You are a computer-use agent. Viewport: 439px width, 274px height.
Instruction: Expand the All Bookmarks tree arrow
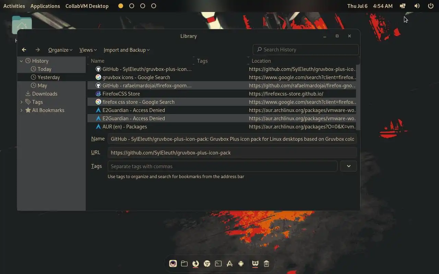21,110
